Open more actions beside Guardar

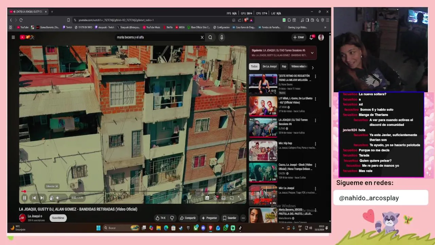pos(243,218)
